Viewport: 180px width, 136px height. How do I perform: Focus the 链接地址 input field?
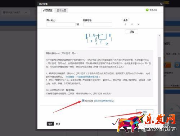98,24
